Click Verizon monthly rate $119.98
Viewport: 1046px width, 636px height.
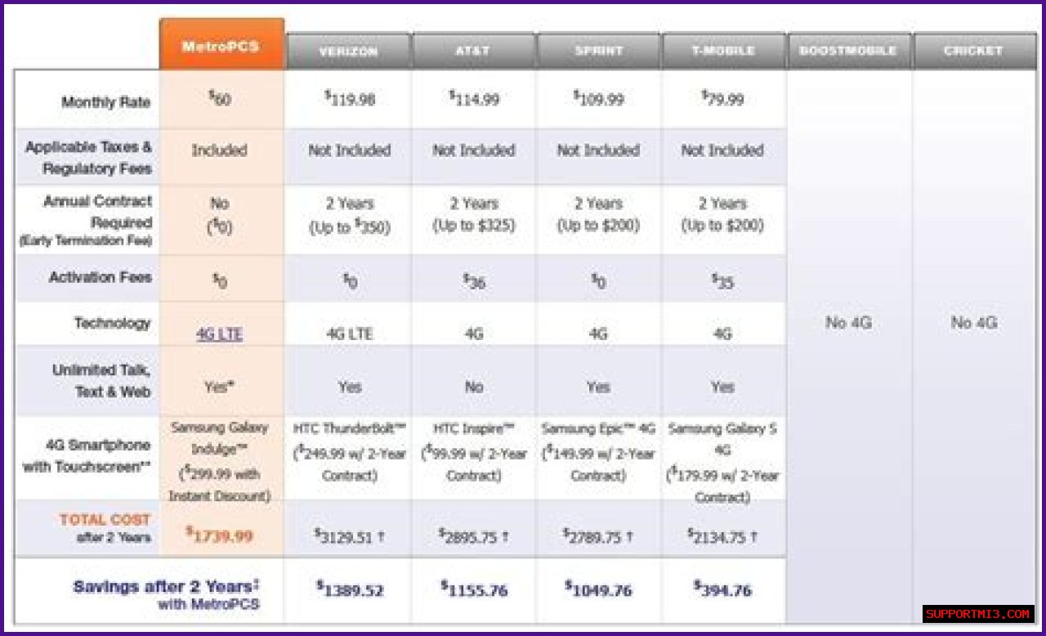tap(350, 100)
